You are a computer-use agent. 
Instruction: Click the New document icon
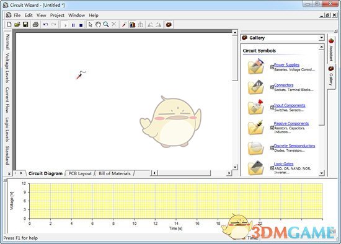[9, 25]
